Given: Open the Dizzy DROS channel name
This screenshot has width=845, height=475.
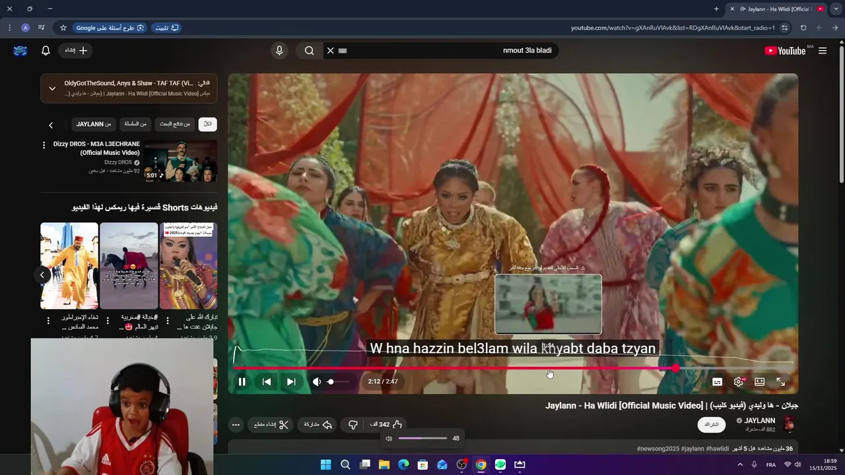Looking at the screenshot, I should pyautogui.click(x=118, y=162).
